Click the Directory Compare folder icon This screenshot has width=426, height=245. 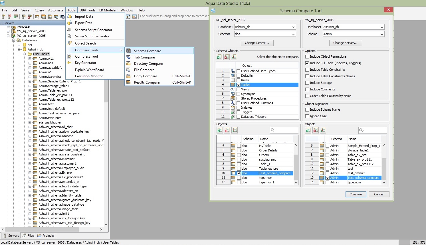point(128,63)
